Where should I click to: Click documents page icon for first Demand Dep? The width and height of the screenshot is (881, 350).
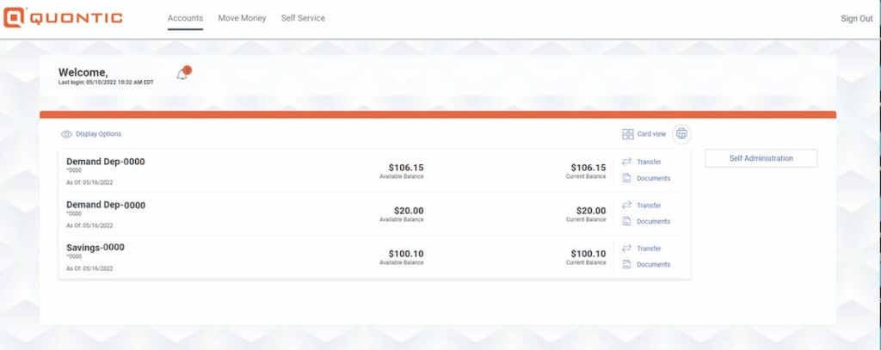[x=626, y=178]
